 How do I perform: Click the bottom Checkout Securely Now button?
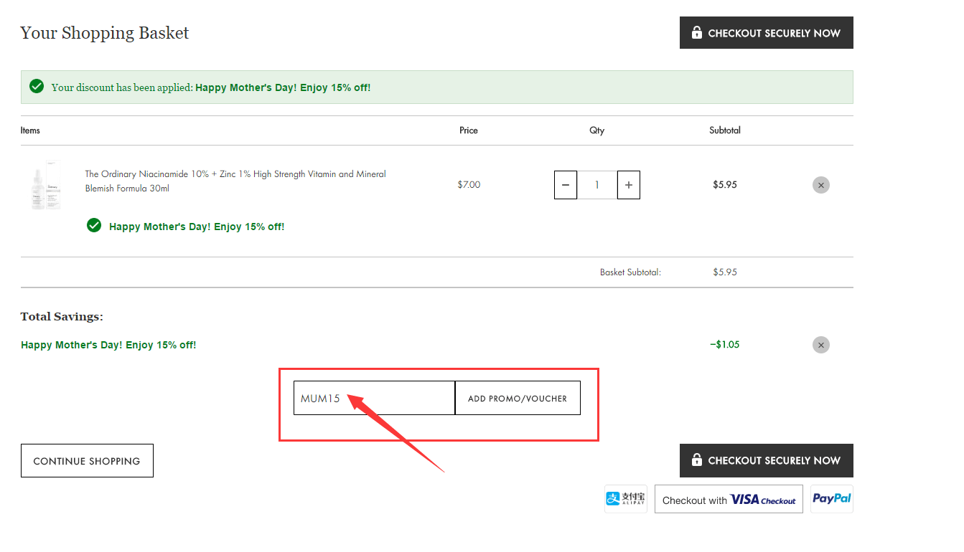point(766,460)
